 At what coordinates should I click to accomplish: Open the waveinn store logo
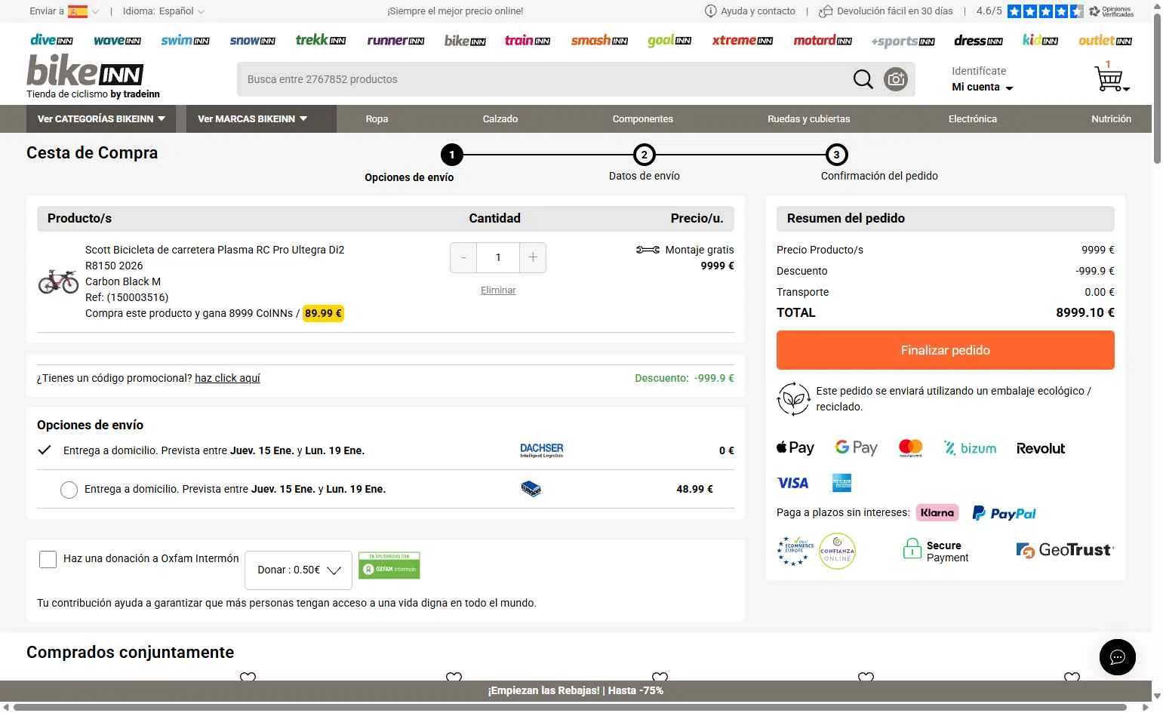coord(117,40)
